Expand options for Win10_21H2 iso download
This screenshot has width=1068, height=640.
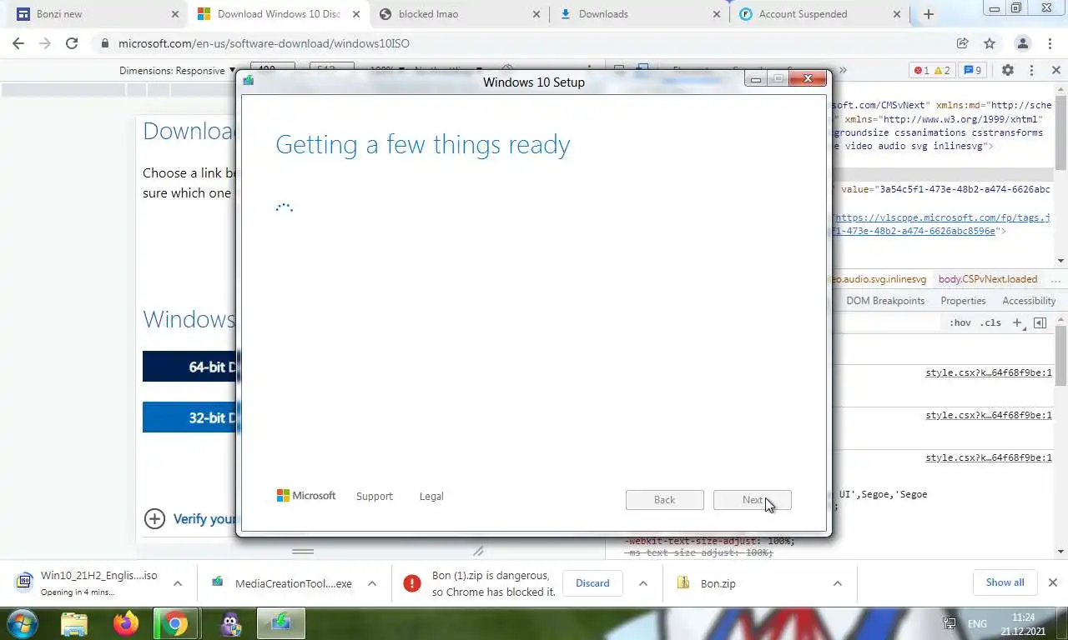click(178, 583)
